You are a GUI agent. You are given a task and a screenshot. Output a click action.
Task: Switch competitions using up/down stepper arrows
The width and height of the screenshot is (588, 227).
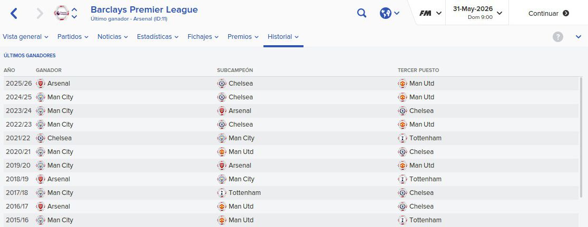74,13
